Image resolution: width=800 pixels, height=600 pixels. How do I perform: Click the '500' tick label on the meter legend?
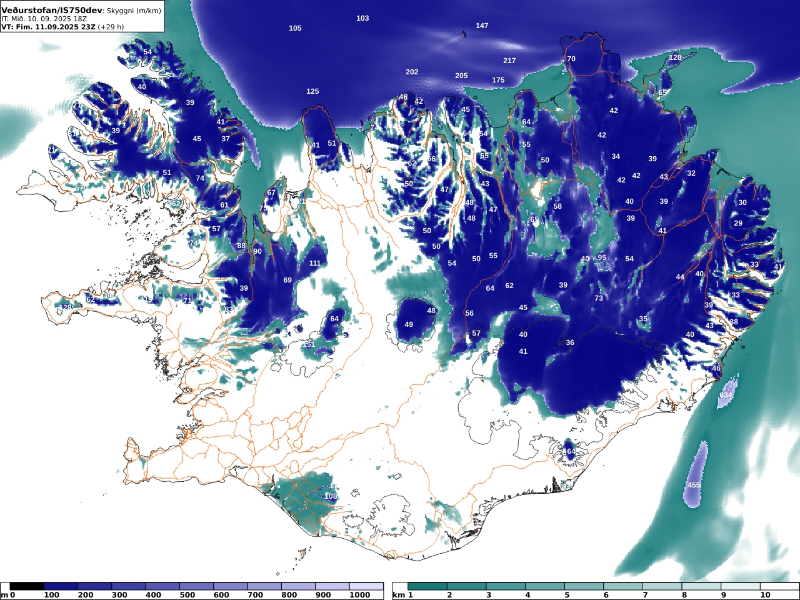[187, 596]
